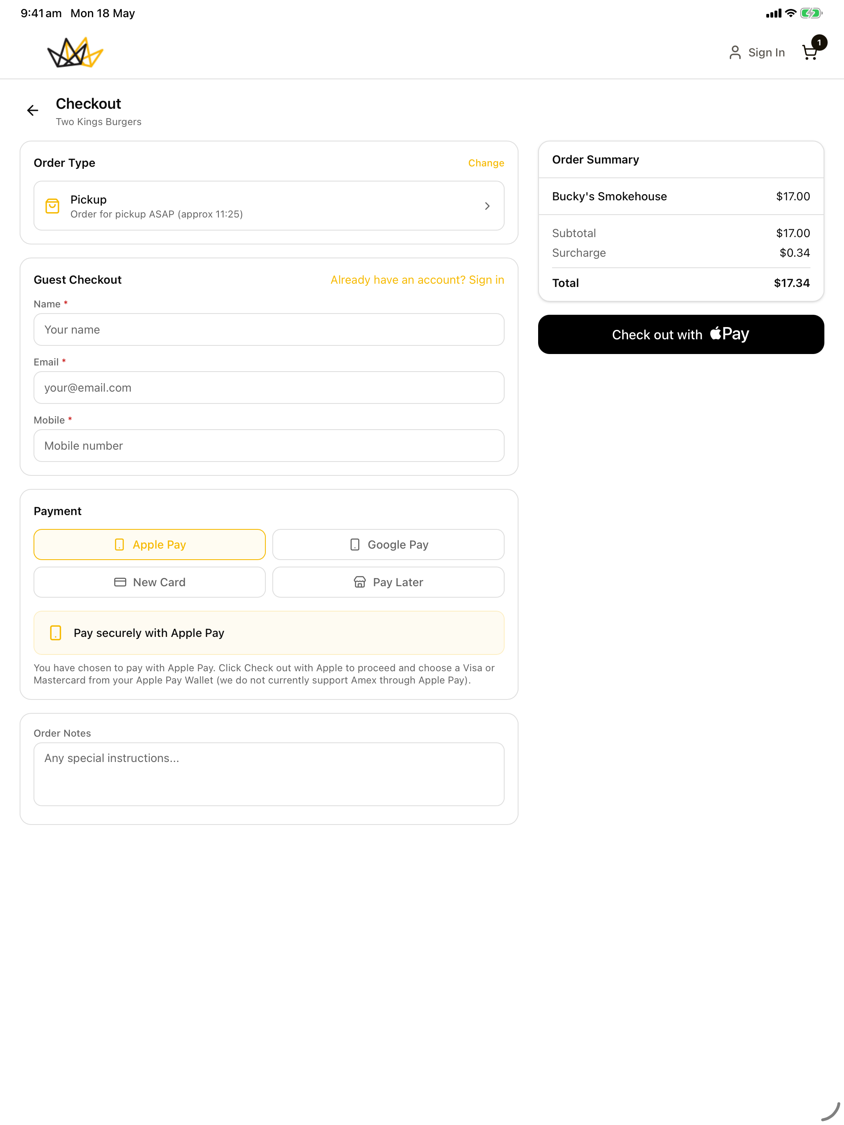This screenshot has width=844, height=1125.
Task: Click the user profile icon
Action: pyautogui.click(x=735, y=52)
